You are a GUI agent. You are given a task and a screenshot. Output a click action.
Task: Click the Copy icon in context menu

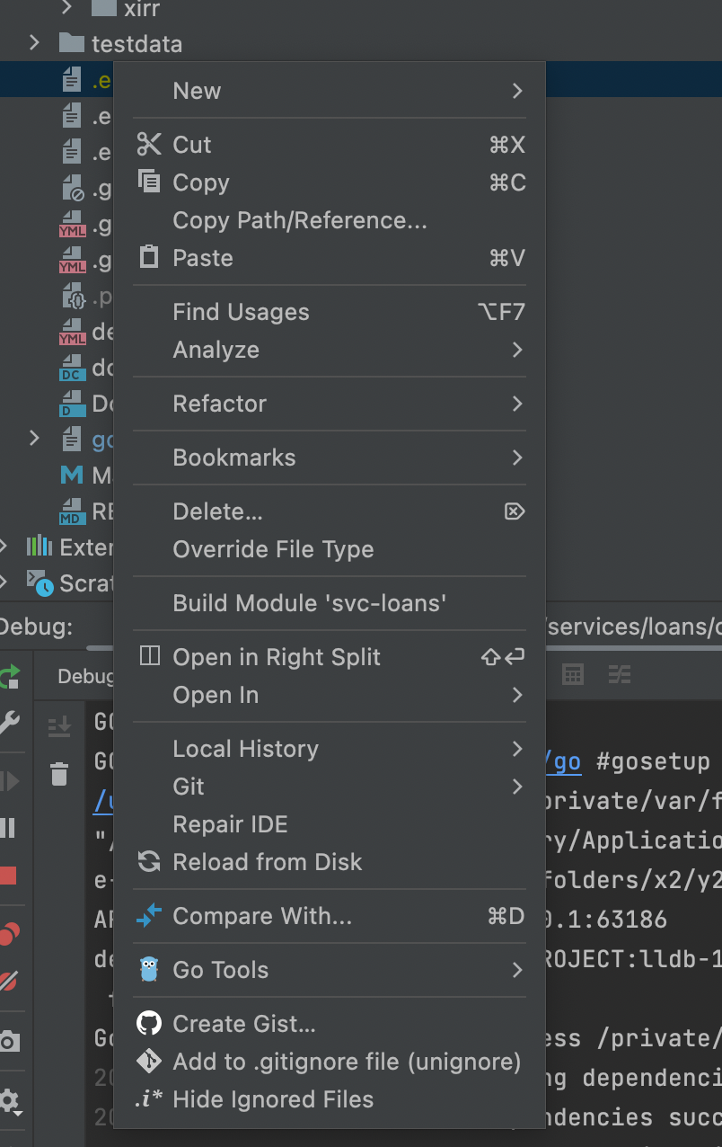tap(149, 182)
